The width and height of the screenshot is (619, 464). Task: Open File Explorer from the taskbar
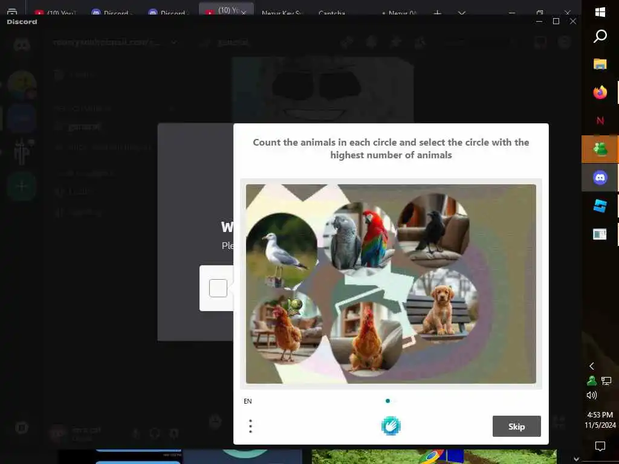coord(600,64)
